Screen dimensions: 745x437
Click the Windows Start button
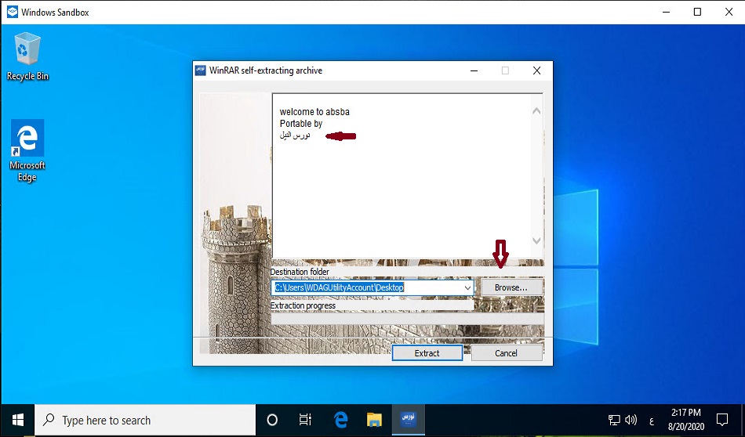tap(17, 420)
